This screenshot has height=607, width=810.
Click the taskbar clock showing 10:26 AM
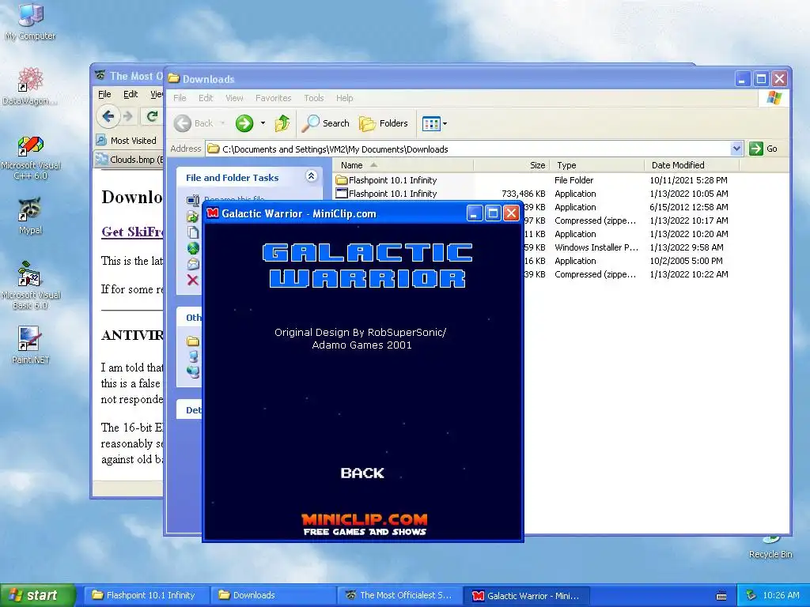coord(781,595)
